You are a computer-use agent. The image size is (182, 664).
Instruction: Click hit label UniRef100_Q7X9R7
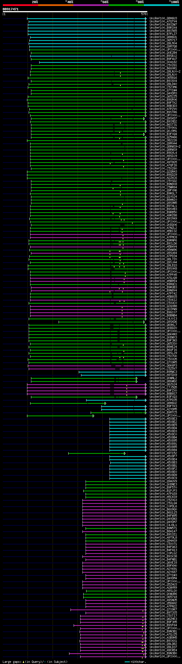click(163, 609)
